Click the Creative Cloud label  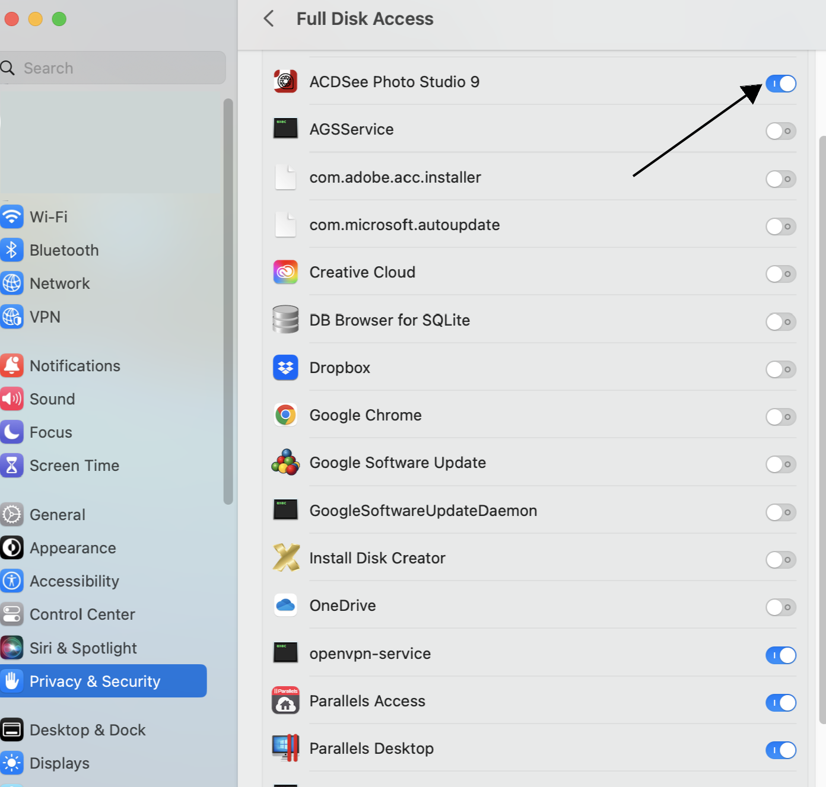click(x=363, y=272)
